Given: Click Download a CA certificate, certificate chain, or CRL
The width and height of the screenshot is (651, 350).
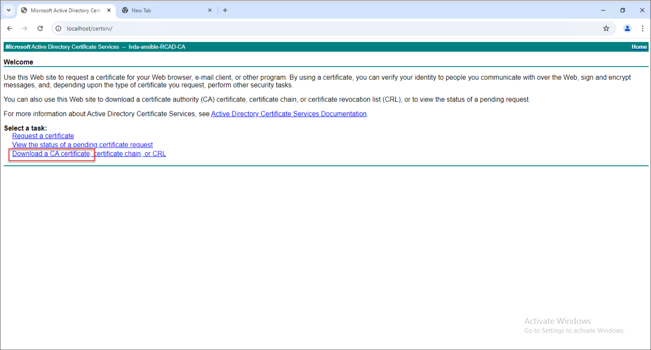Looking at the screenshot, I should pos(89,154).
